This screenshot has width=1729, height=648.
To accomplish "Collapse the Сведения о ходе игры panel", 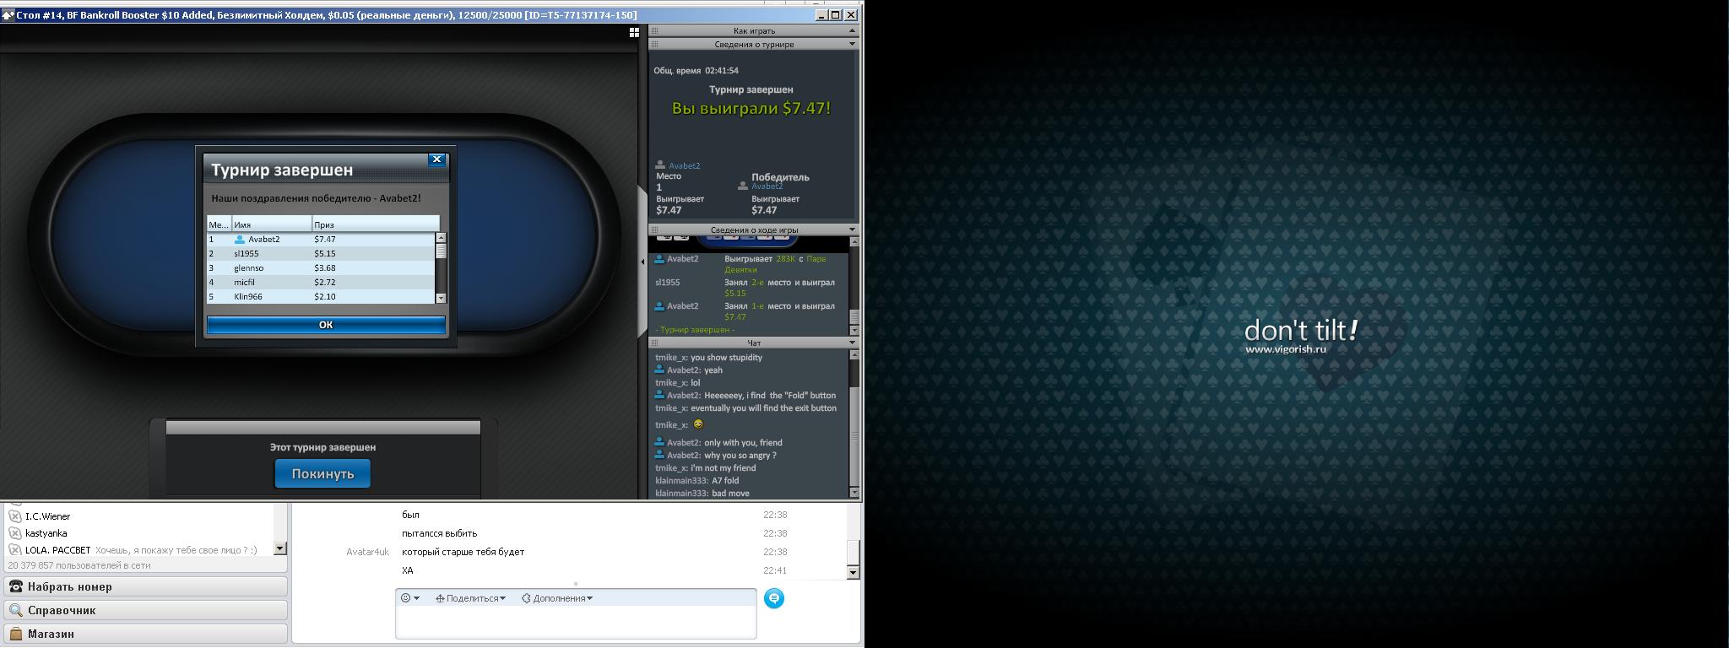I will (852, 229).
